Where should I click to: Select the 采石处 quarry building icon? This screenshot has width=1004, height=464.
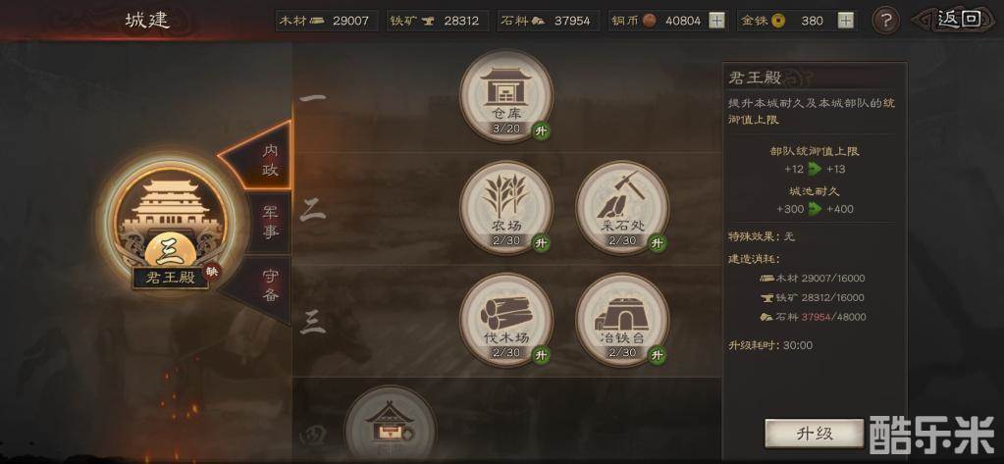[622, 208]
